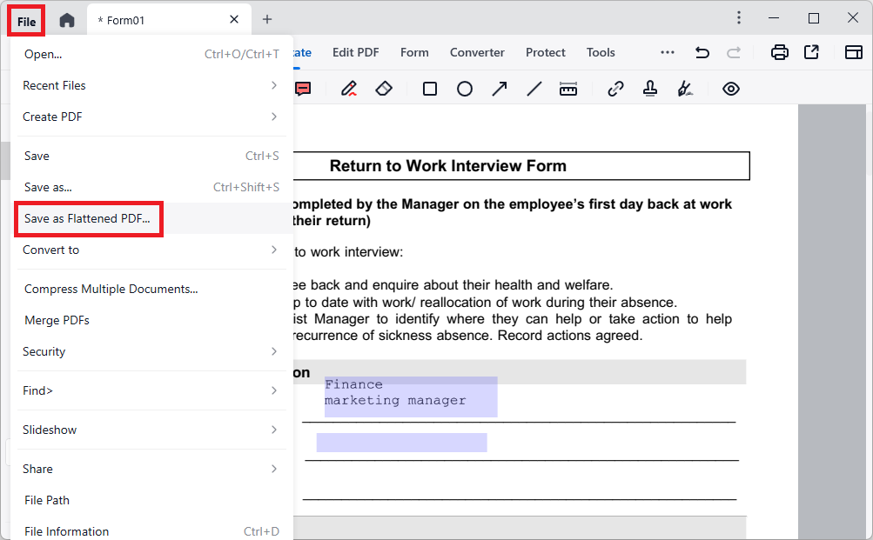Viewport: 873px width, 540px height.
Task: Click Merge PDFs menu entry
Action: (x=57, y=320)
